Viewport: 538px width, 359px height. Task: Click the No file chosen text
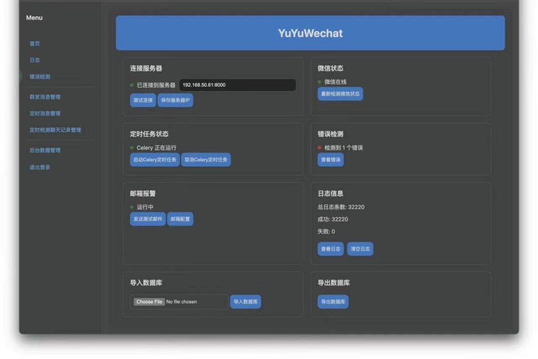[181, 302]
